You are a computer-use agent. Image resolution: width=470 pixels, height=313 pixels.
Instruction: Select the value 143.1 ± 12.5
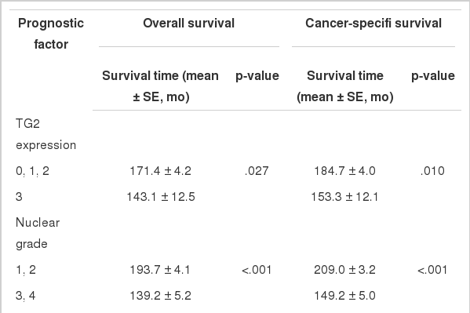click(161, 197)
